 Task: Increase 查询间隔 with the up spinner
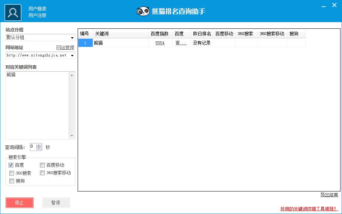pos(39,145)
